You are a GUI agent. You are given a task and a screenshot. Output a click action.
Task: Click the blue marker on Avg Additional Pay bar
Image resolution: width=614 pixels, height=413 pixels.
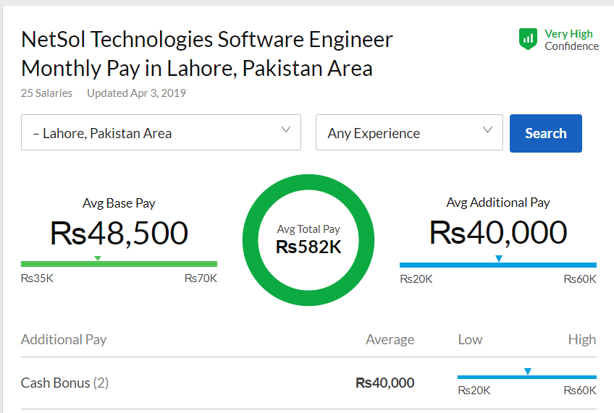point(498,258)
